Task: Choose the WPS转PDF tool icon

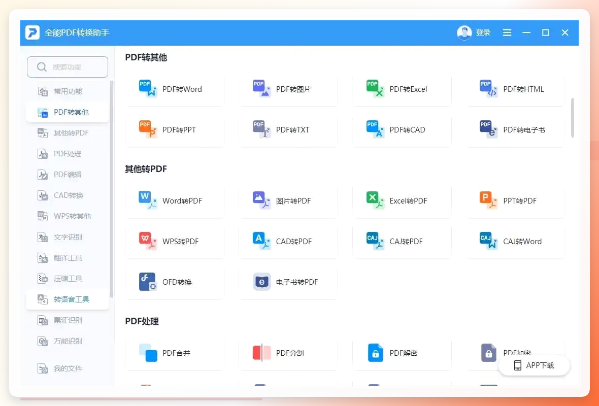Action: pyautogui.click(x=148, y=241)
